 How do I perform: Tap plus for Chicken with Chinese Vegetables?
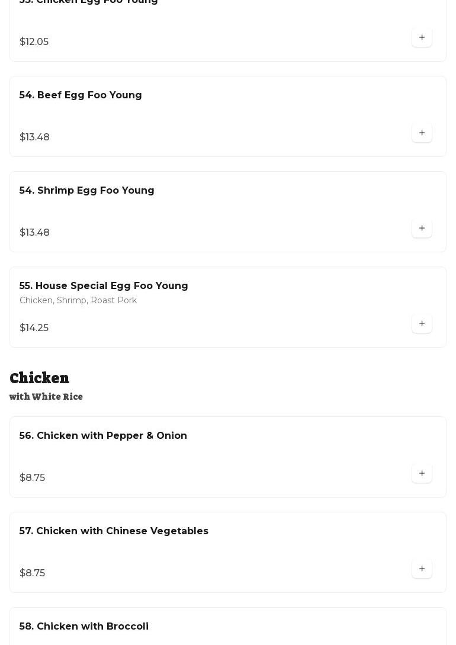(x=422, y=569)
